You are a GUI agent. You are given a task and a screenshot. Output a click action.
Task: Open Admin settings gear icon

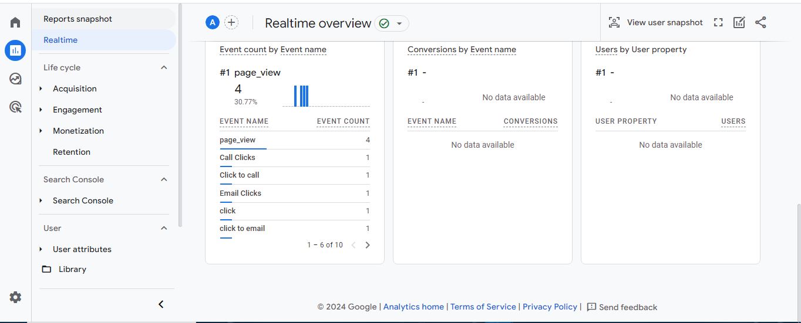click(15, 297)
